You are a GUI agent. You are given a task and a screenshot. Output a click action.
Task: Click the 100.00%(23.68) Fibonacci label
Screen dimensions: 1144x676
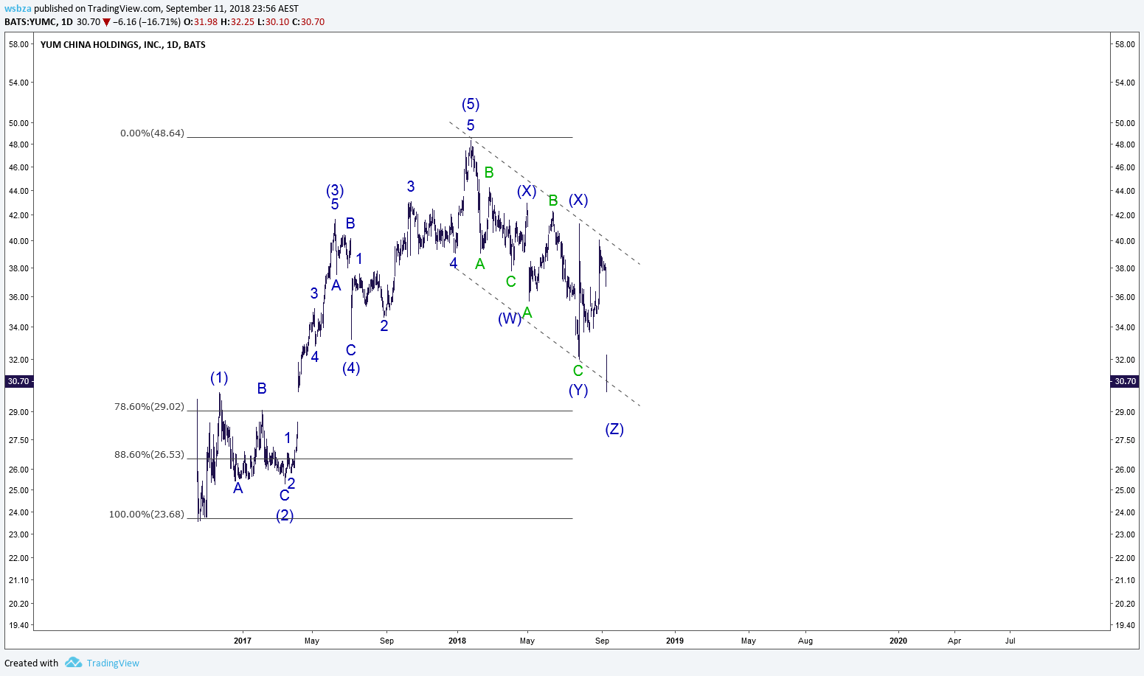pos(147,514)
